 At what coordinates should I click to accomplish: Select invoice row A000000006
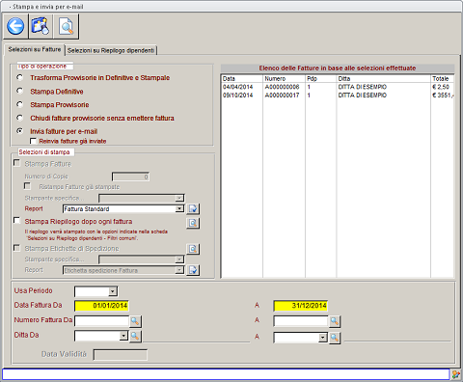338,87
